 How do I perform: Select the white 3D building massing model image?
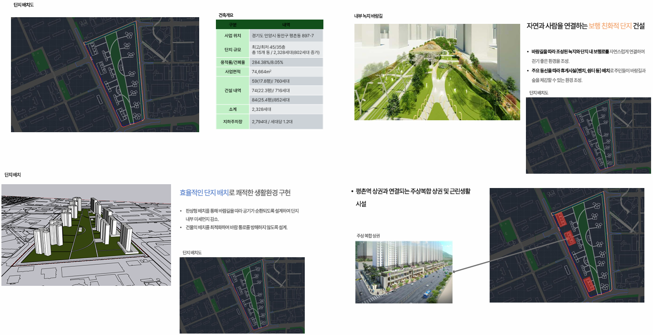point(86,235)
